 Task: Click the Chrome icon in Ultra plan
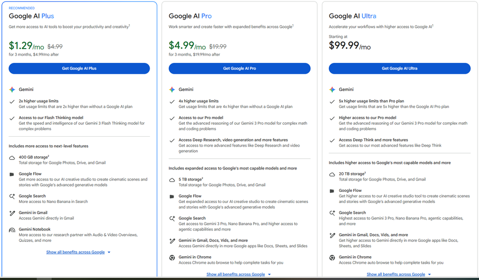(332, 258)
